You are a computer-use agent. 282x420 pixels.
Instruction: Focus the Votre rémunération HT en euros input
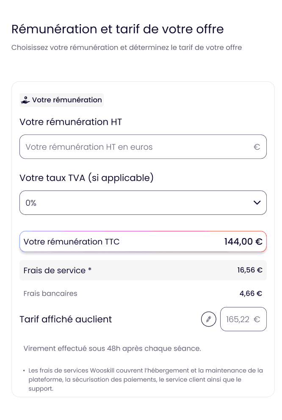pyautogui.click(x=135, y=147)
